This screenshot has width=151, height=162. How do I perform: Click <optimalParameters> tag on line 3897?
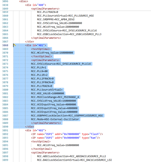(45, 153)
